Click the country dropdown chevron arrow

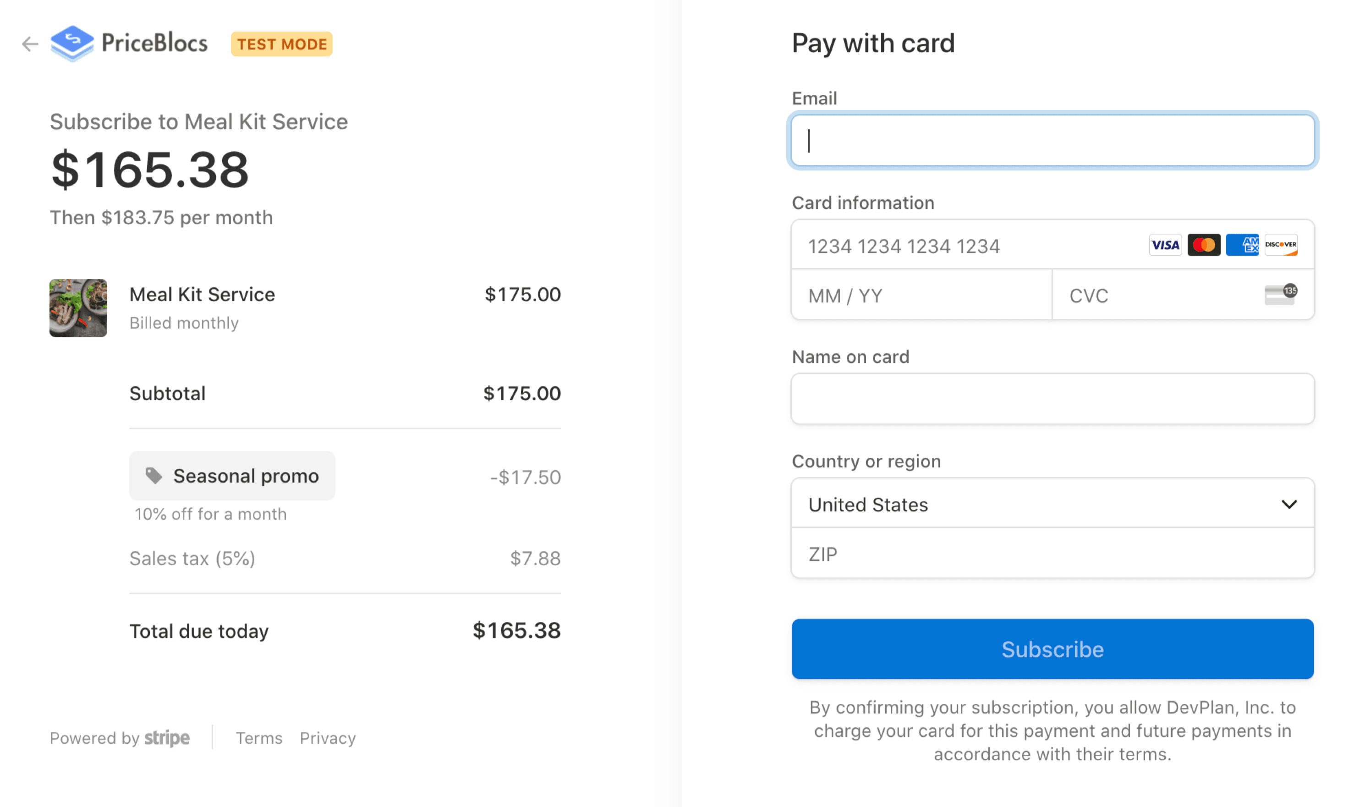click(1288, 504)
